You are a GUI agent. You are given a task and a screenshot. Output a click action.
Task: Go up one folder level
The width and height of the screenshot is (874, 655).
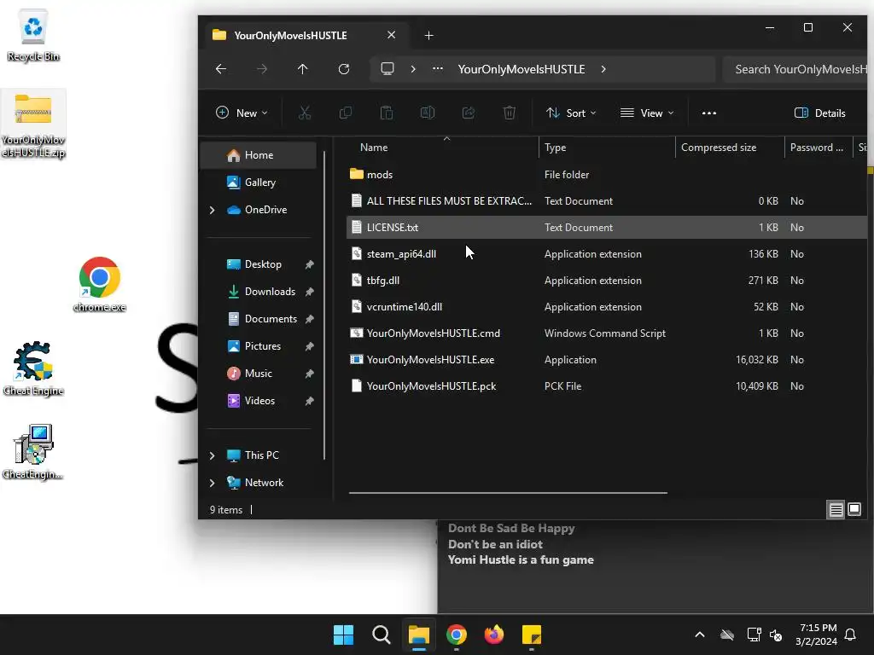tap(303, 69)
